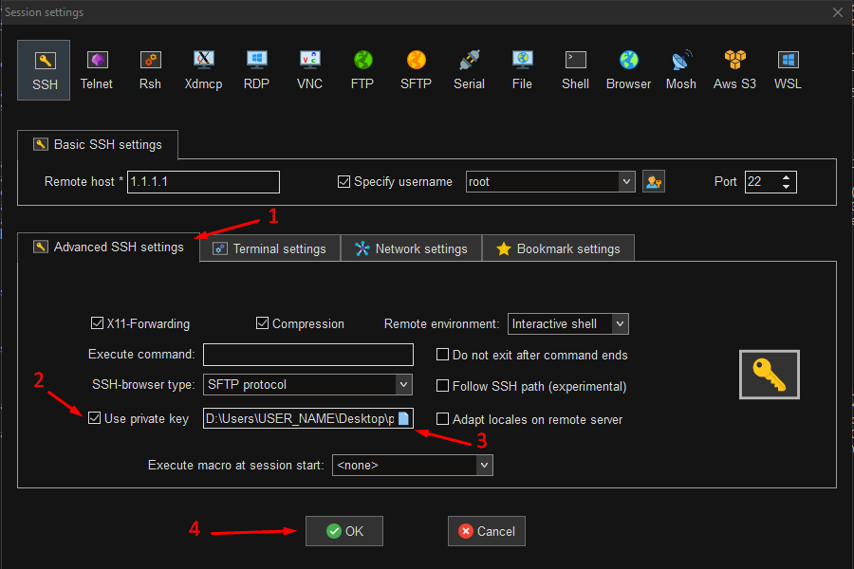Switch to the Terminal settings tab
854x569 pixels.
point(269,248)
